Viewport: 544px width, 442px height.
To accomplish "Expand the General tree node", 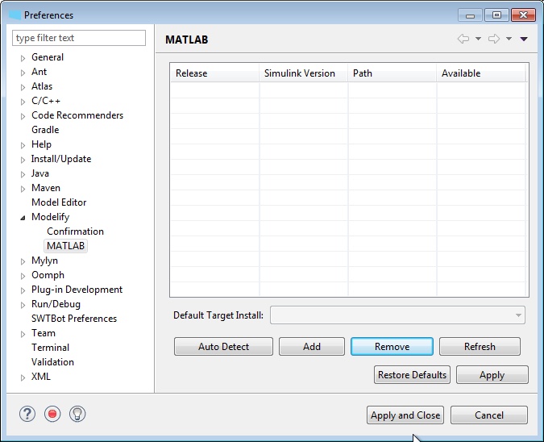I will click(x=23, y=58).
